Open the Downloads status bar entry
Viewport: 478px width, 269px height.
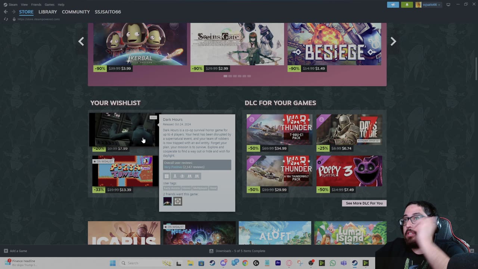coord(237,251)
